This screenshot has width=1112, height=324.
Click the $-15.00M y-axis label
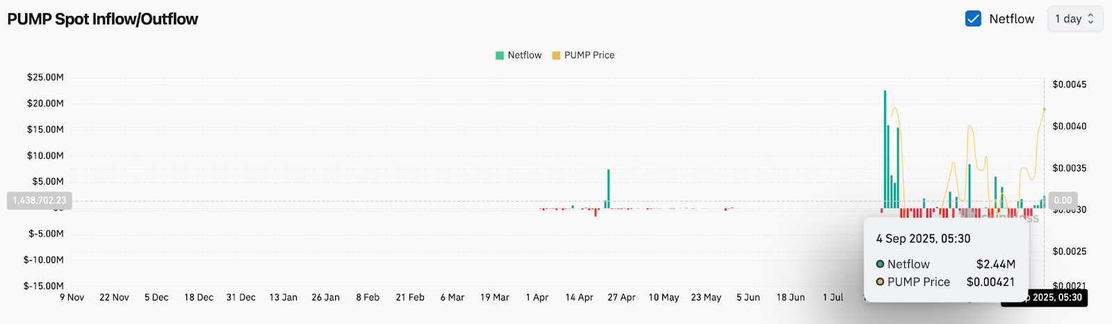pyautogui.click(x=44, y=286)
